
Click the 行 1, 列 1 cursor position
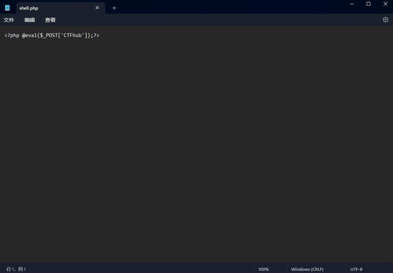coord(16,269)
